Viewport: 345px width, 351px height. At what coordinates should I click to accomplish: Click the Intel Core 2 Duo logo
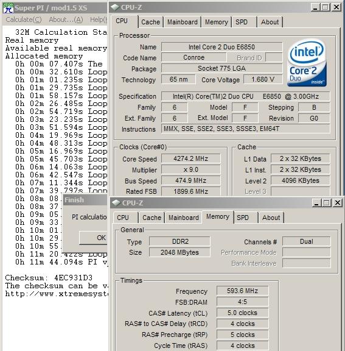click(307, 63)
